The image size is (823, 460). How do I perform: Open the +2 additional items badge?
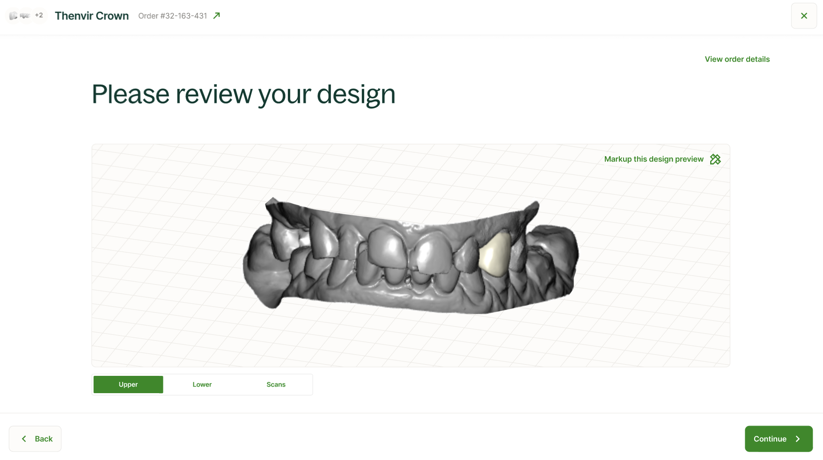coord(39,15)
